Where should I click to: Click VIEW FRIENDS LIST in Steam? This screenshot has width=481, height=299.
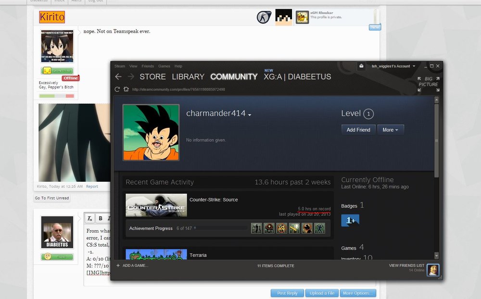[406, 265]
